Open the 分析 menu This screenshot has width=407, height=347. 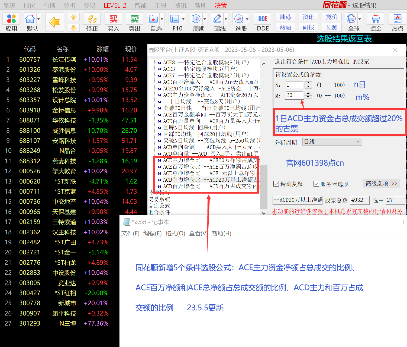(70, 5)
